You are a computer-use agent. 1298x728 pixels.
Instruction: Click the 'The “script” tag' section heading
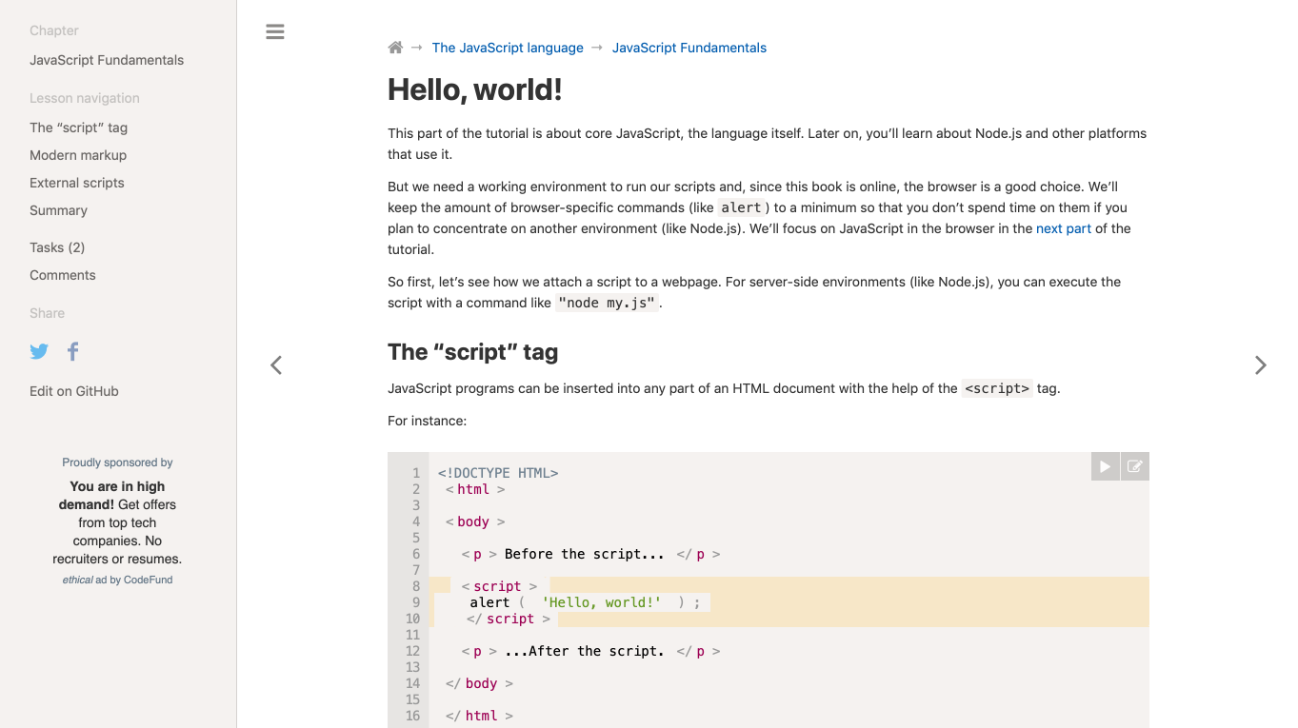point(472,352)
